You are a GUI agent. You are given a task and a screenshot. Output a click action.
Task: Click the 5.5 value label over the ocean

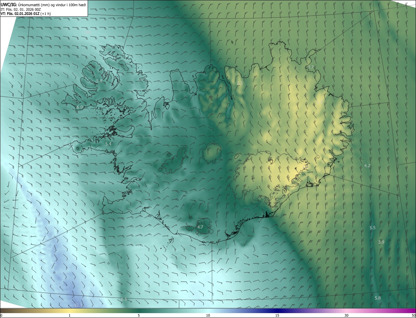372,228
